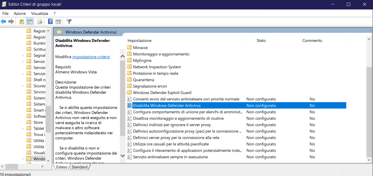Switch to the Esteso tab
The height and width of the screenshot is (176, 373).
[x=62, y=167]
